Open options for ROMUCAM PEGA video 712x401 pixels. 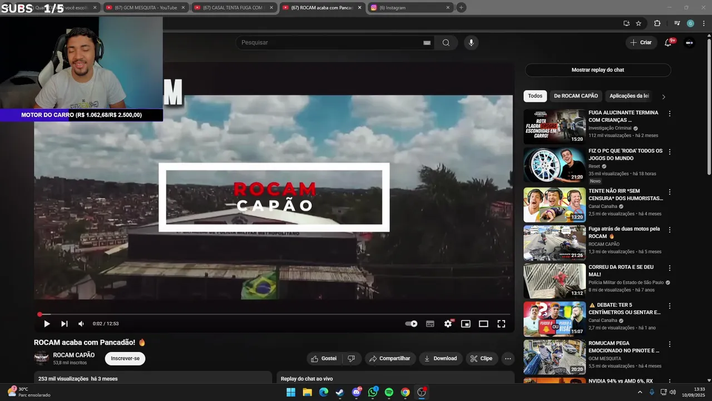pos(670,344)
